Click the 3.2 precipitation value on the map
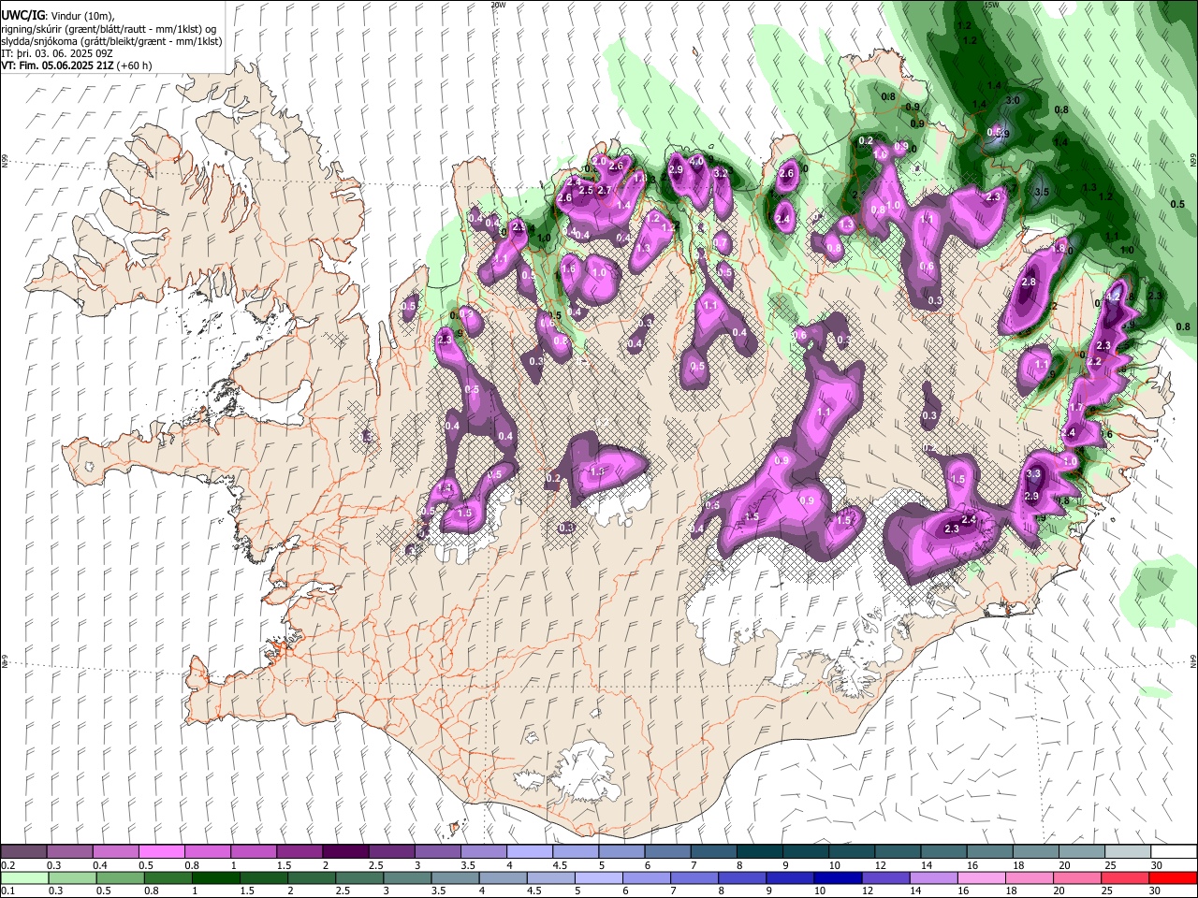The image size is (1198, 898). [x=721, y=174]
